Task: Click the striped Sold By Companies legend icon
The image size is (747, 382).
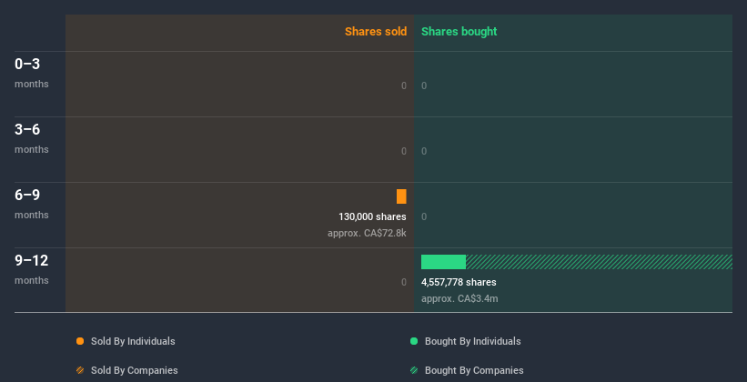Action: tap(80, 370)
